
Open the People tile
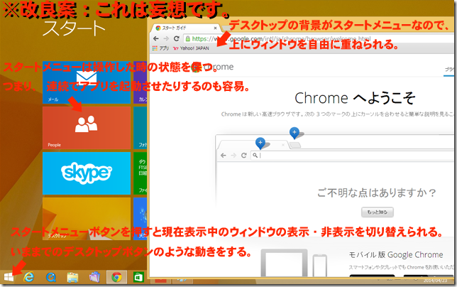pyautogui.click(x=87, y=128)
